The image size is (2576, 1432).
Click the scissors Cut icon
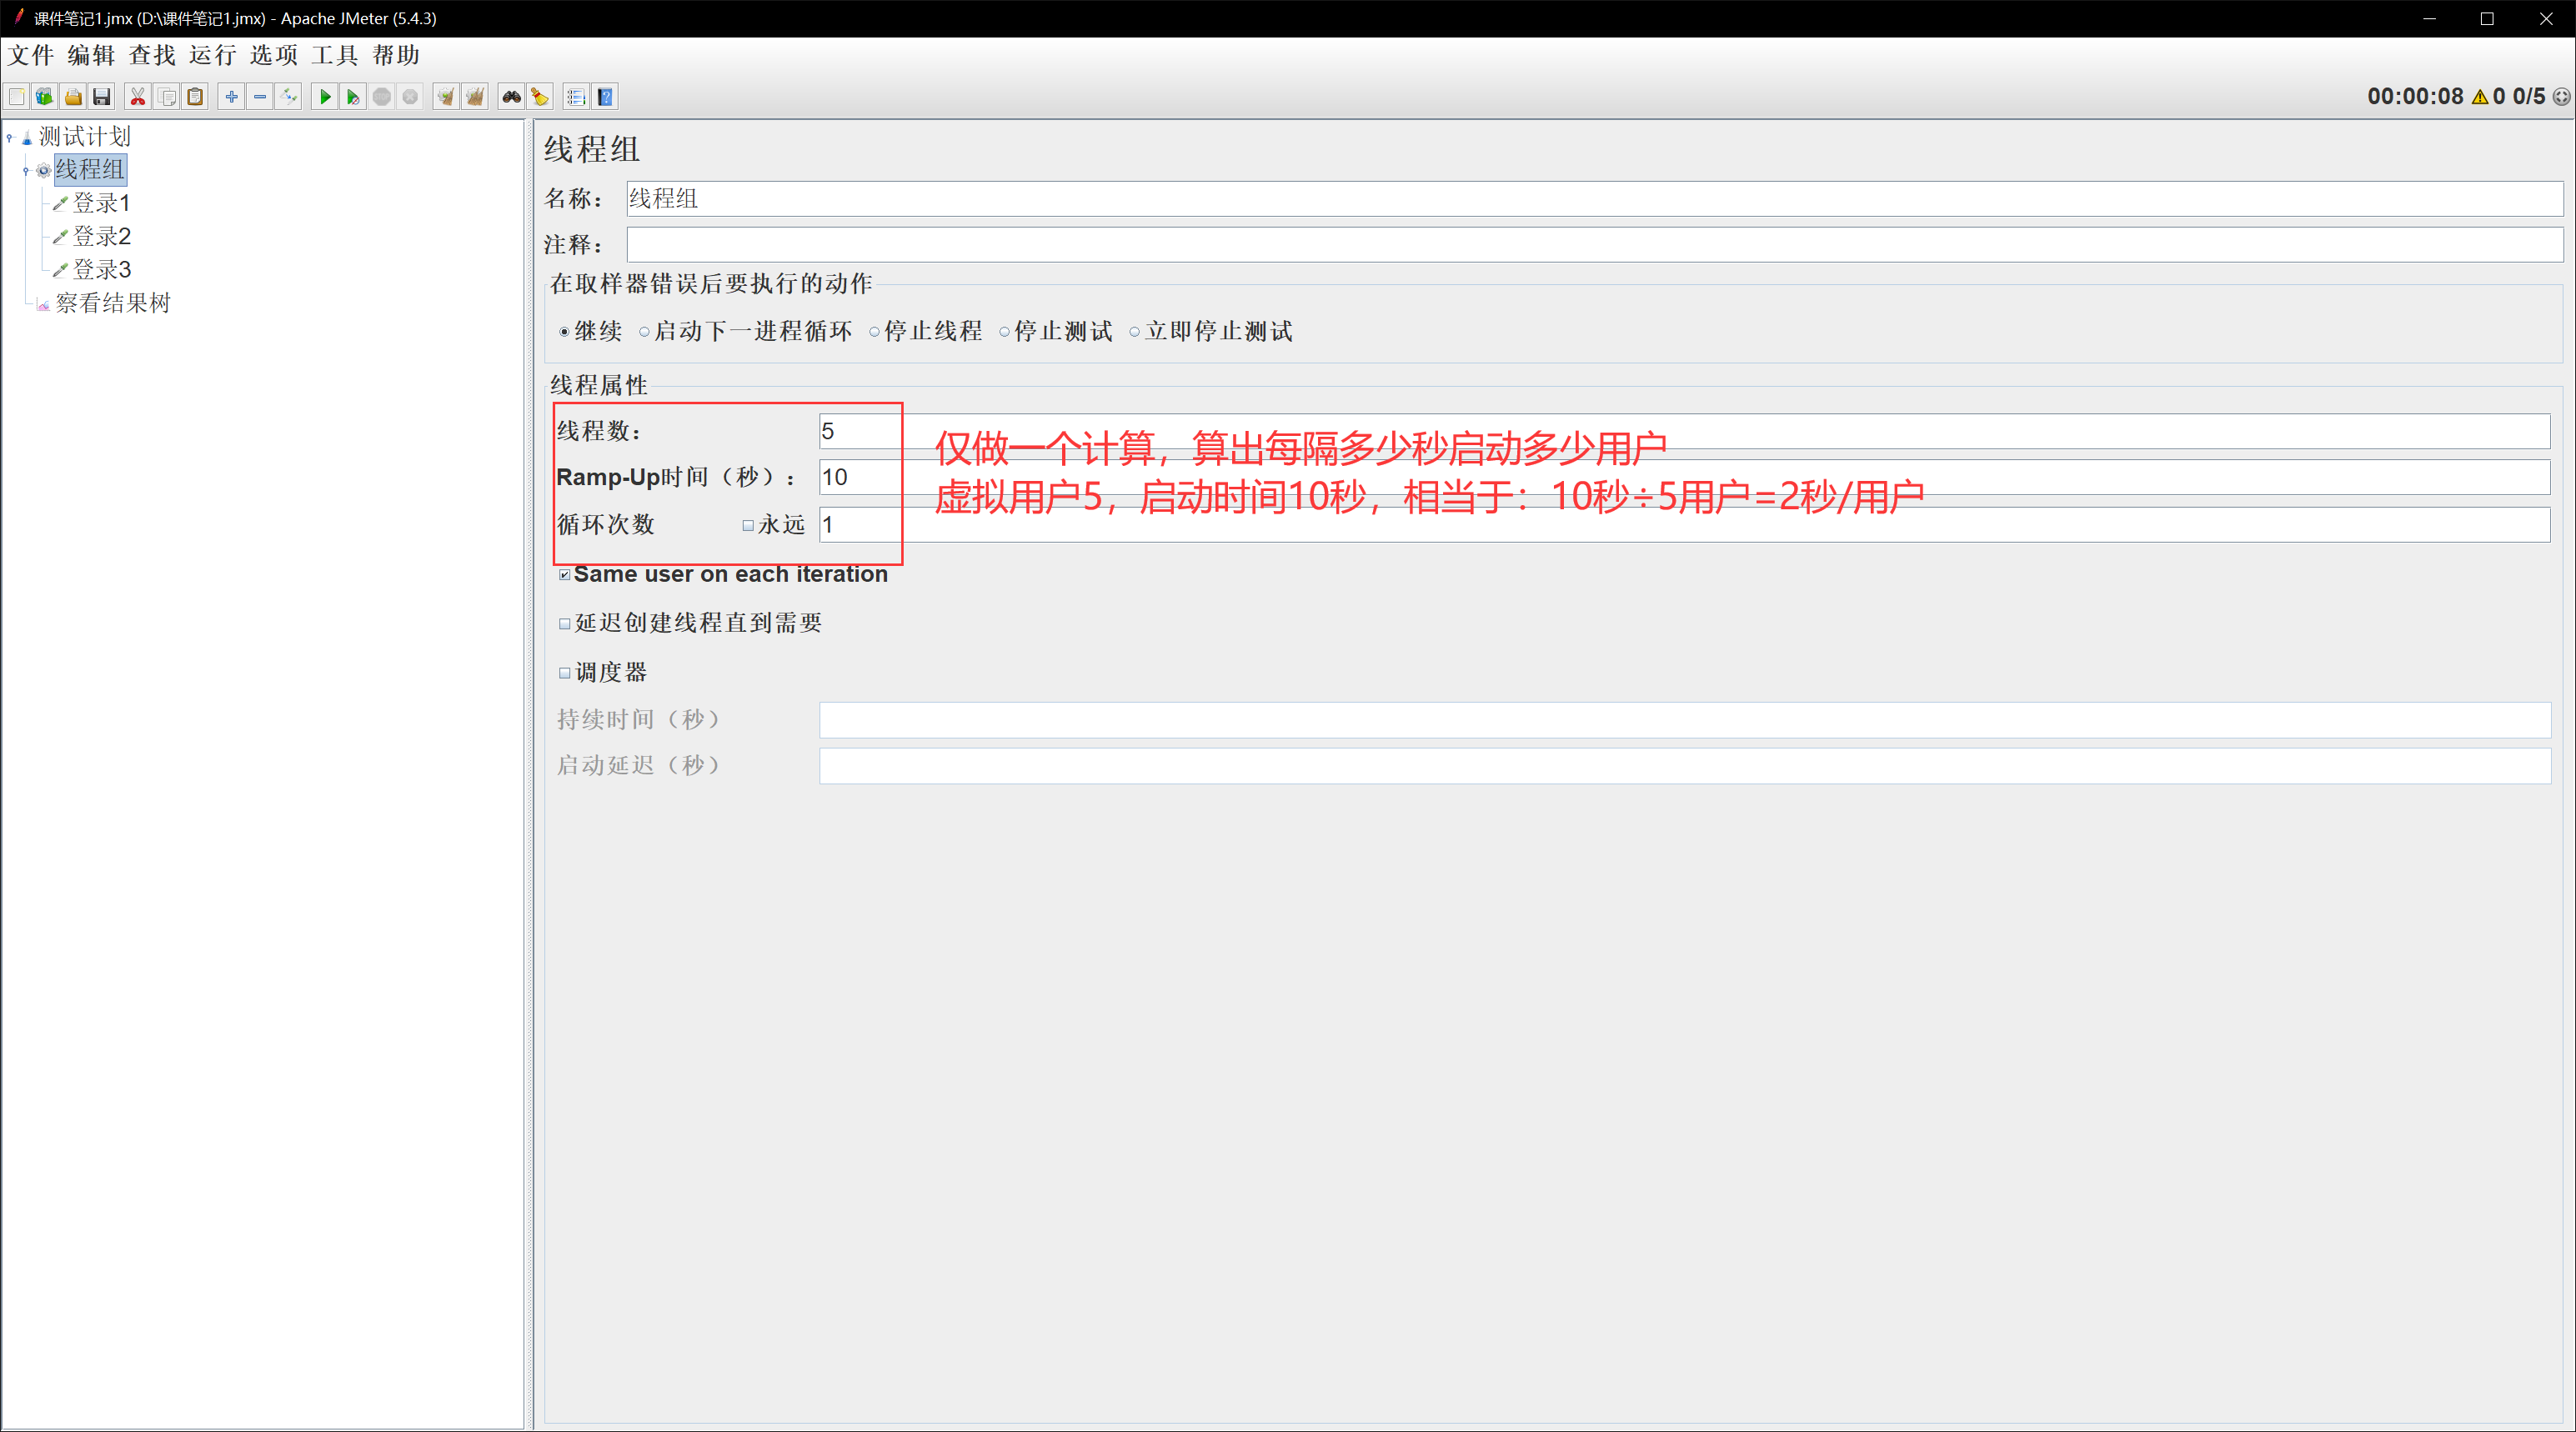[x=138, y=97]
